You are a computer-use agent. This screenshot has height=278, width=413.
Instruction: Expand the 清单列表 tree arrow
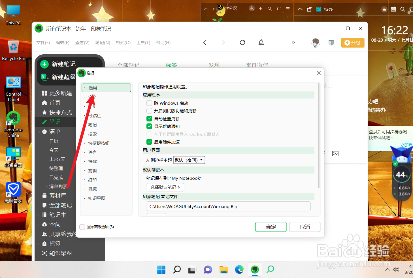coord(47,187)
